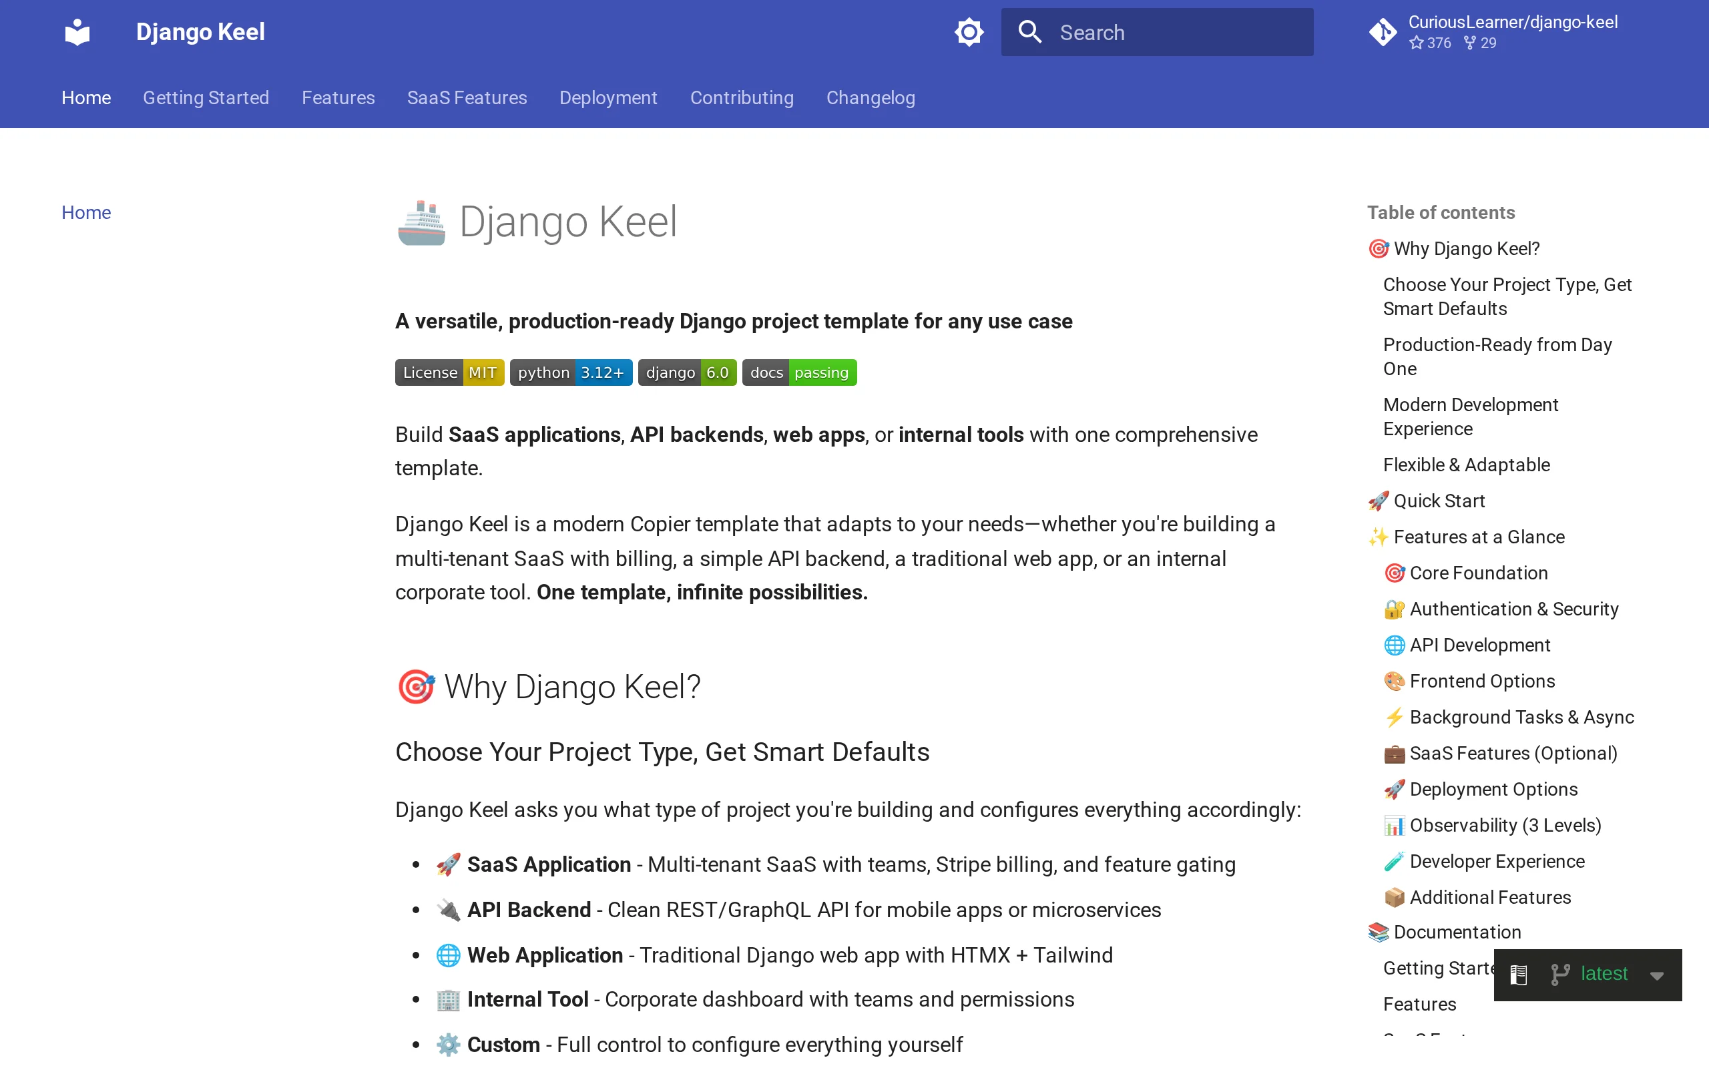Jump to Developer Experience section
This screenshot has height=1068, width=1709.
tap(1484, 861)
